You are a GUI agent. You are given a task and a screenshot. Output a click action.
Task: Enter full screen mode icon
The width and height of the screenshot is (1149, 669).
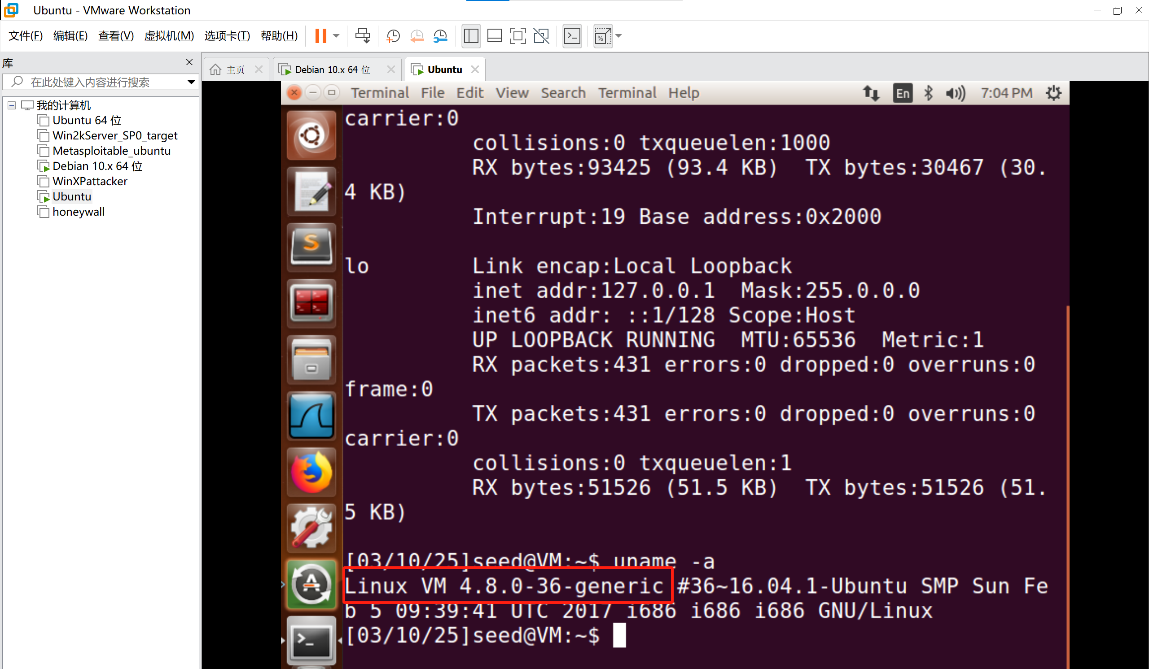(x=517, y=36)
